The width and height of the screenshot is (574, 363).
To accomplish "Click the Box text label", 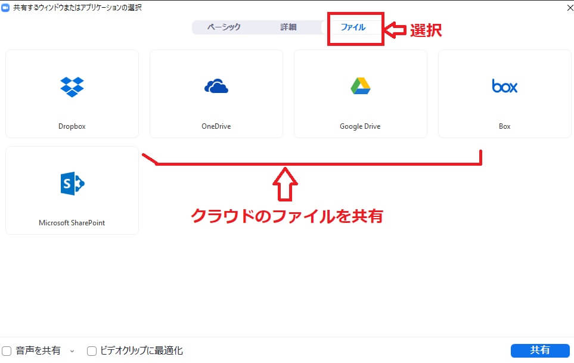I will click(504, 126).
